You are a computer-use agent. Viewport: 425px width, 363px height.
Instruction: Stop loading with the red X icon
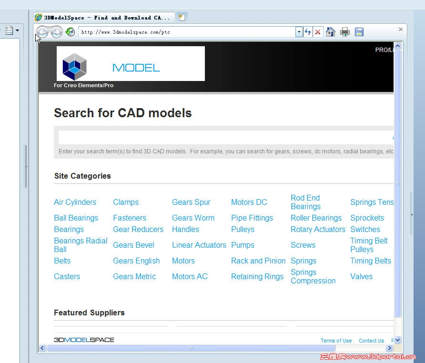click(318, 32)
